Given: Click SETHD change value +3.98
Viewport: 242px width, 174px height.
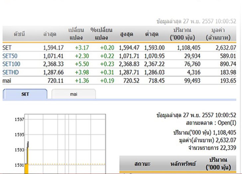Looking at the screenshot, I should click(x=82, y=72).
